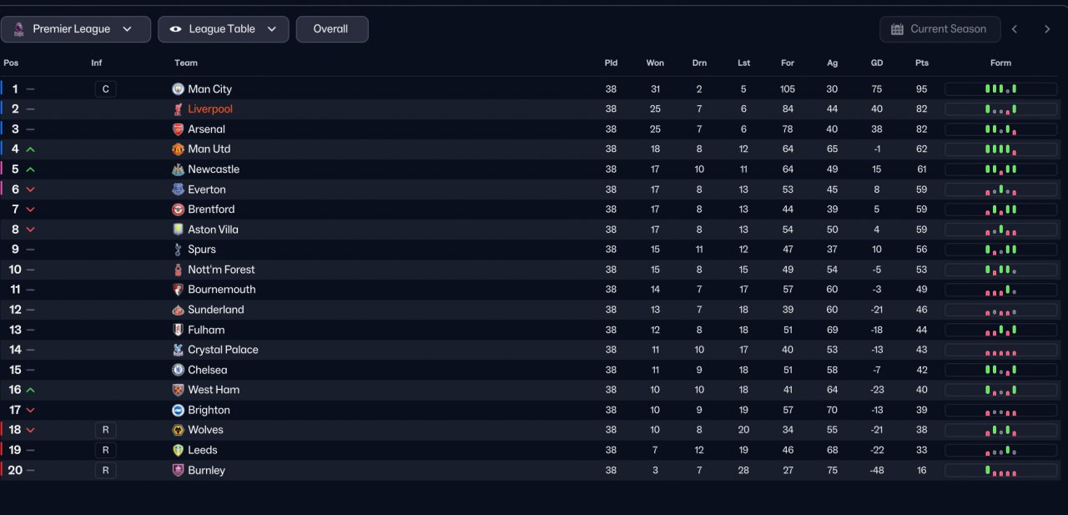The width and height of the screenshot is (1068, 515).
Task: Open the League Table view dropdown
Action: (223, 29)
